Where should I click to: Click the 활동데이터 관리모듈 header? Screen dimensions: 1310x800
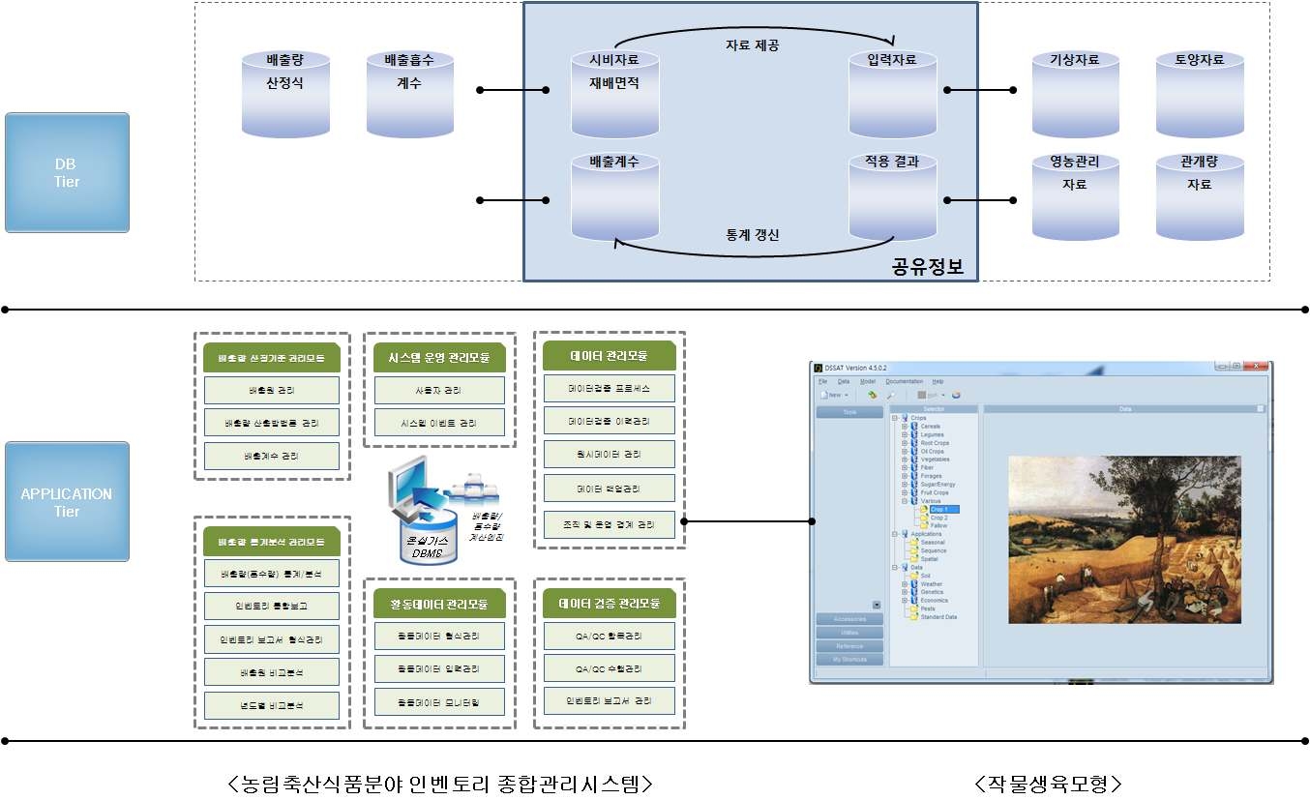[x=438, y=604]
